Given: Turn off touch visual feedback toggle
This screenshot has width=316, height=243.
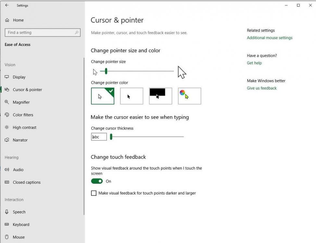Looking at the screenshot, I should click(x=97, y=181).
